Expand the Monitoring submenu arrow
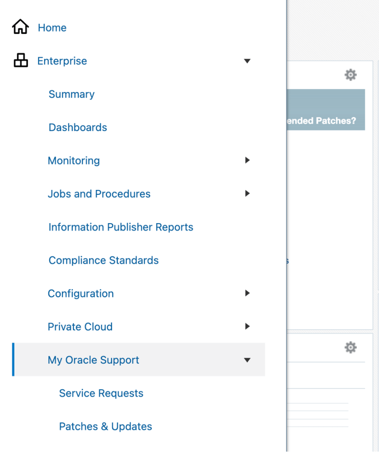This screenshot has width=379, height=452. pyautogui.click(x=247, y=160)
